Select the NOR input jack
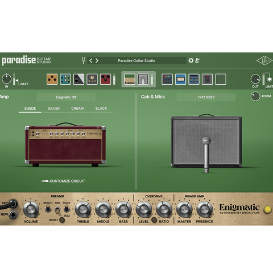 [13, 214]
